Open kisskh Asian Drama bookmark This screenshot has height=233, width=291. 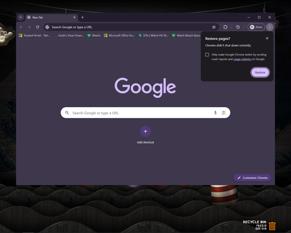pos(69,36)
